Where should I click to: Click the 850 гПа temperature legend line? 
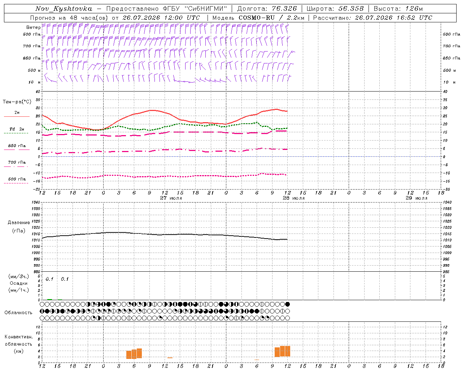17,150
